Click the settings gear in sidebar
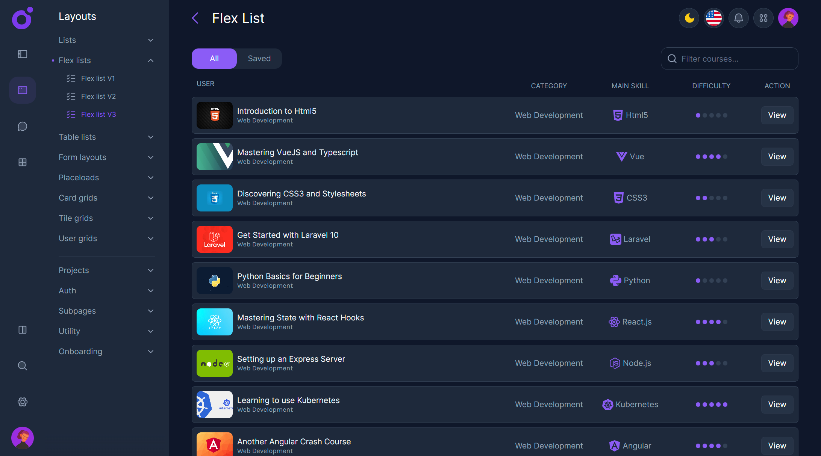The image size is (821, 456). (x=23, y=402)
